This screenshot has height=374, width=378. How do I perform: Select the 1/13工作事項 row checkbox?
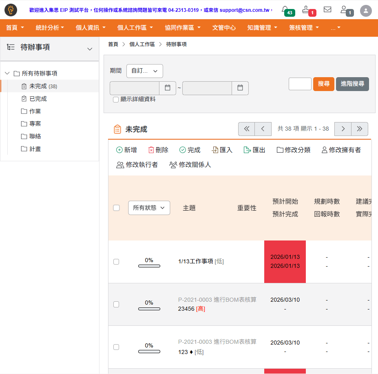click(x=116, y=262)
